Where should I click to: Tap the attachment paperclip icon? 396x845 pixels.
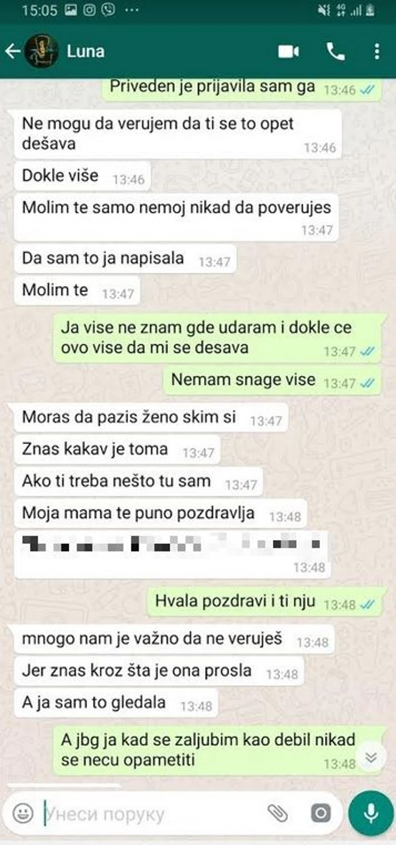pos(277,813)
